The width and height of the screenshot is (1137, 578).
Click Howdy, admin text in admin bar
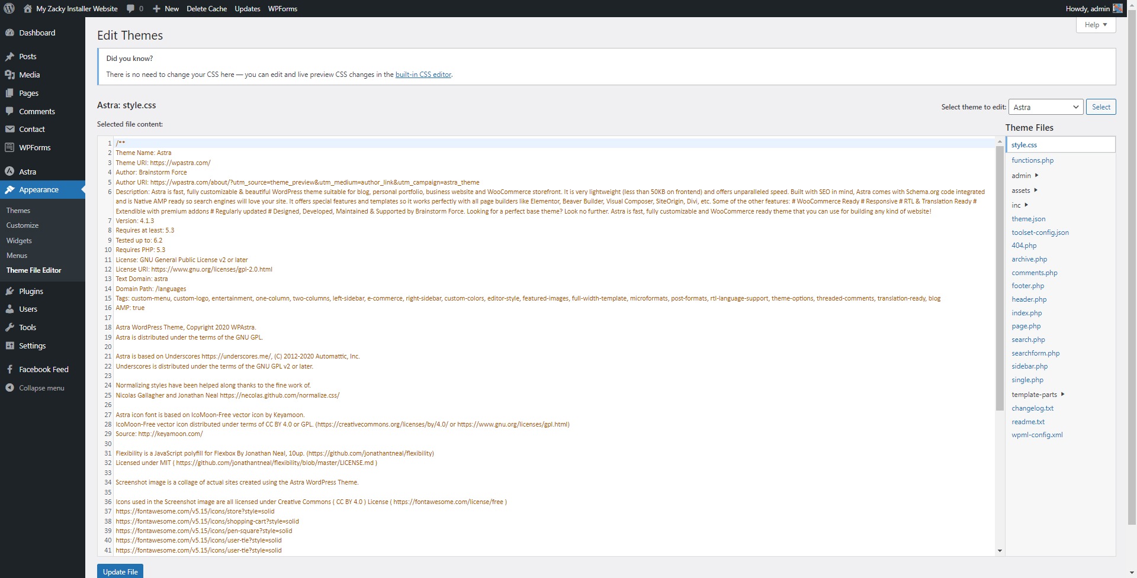point(1087,8)
